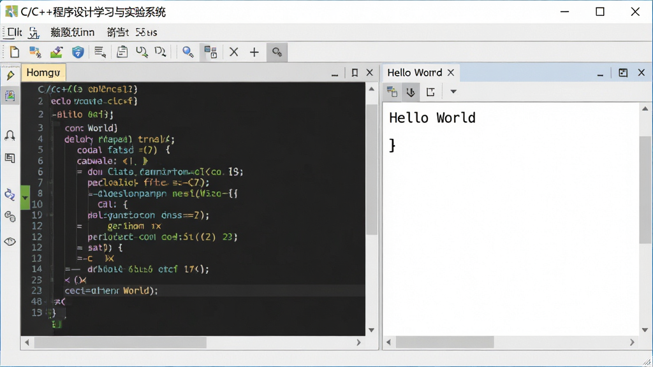Click the yellow pencil sidebar icon
Image resolution: width=653 pixels, height=367 pixels.
(10, 75)
